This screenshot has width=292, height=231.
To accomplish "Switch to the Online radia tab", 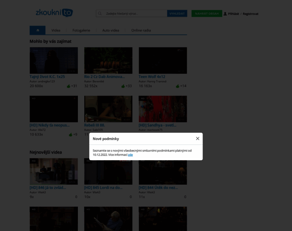I will point(141,30).
